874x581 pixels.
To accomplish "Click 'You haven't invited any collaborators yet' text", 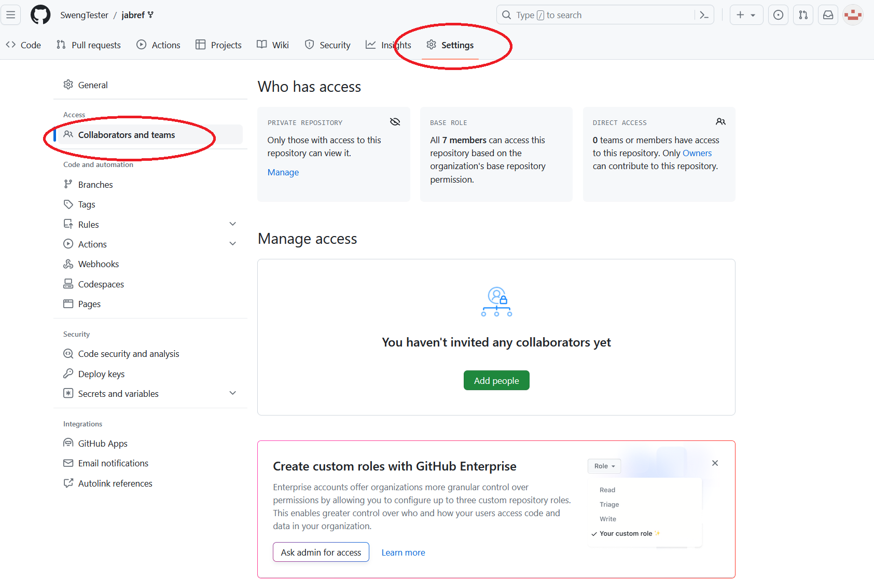I will [496, 342].
